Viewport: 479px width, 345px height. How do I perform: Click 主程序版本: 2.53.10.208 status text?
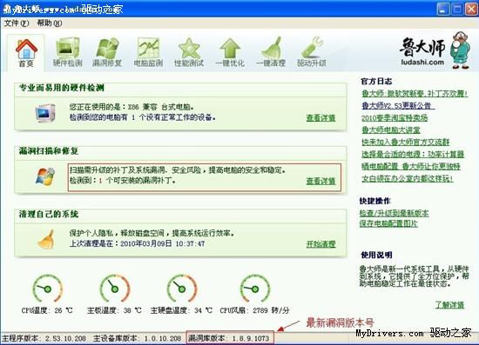tap(44, 338)
